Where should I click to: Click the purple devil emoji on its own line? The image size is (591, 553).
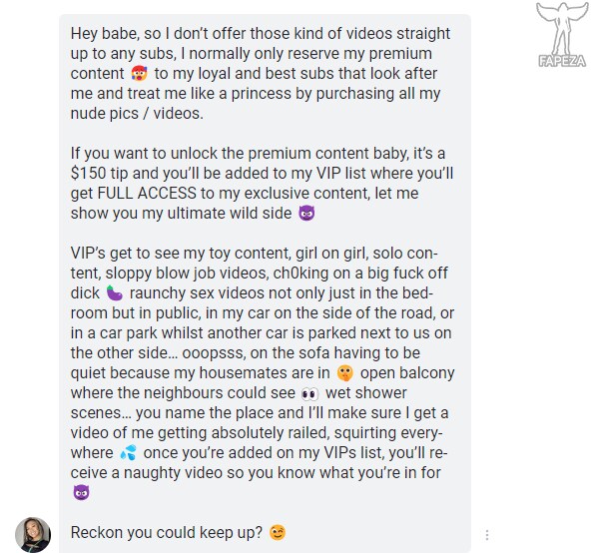pyautogui.click(x=81, y=493)
